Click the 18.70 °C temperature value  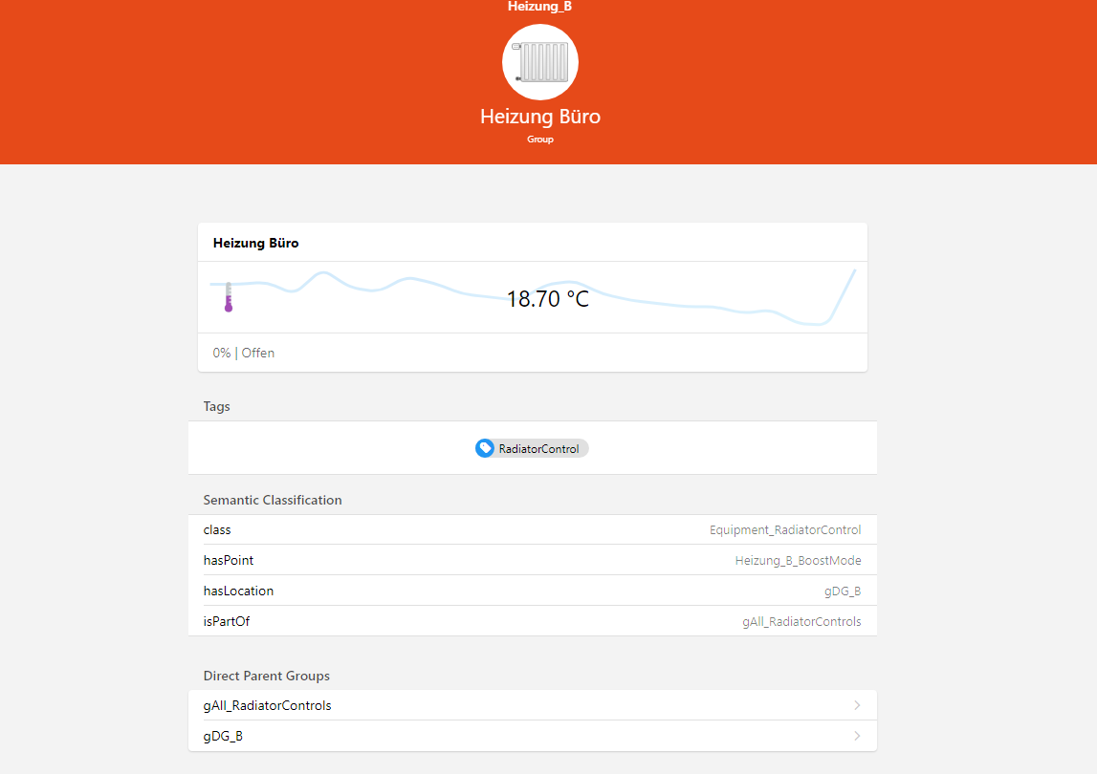coord(548,299)
